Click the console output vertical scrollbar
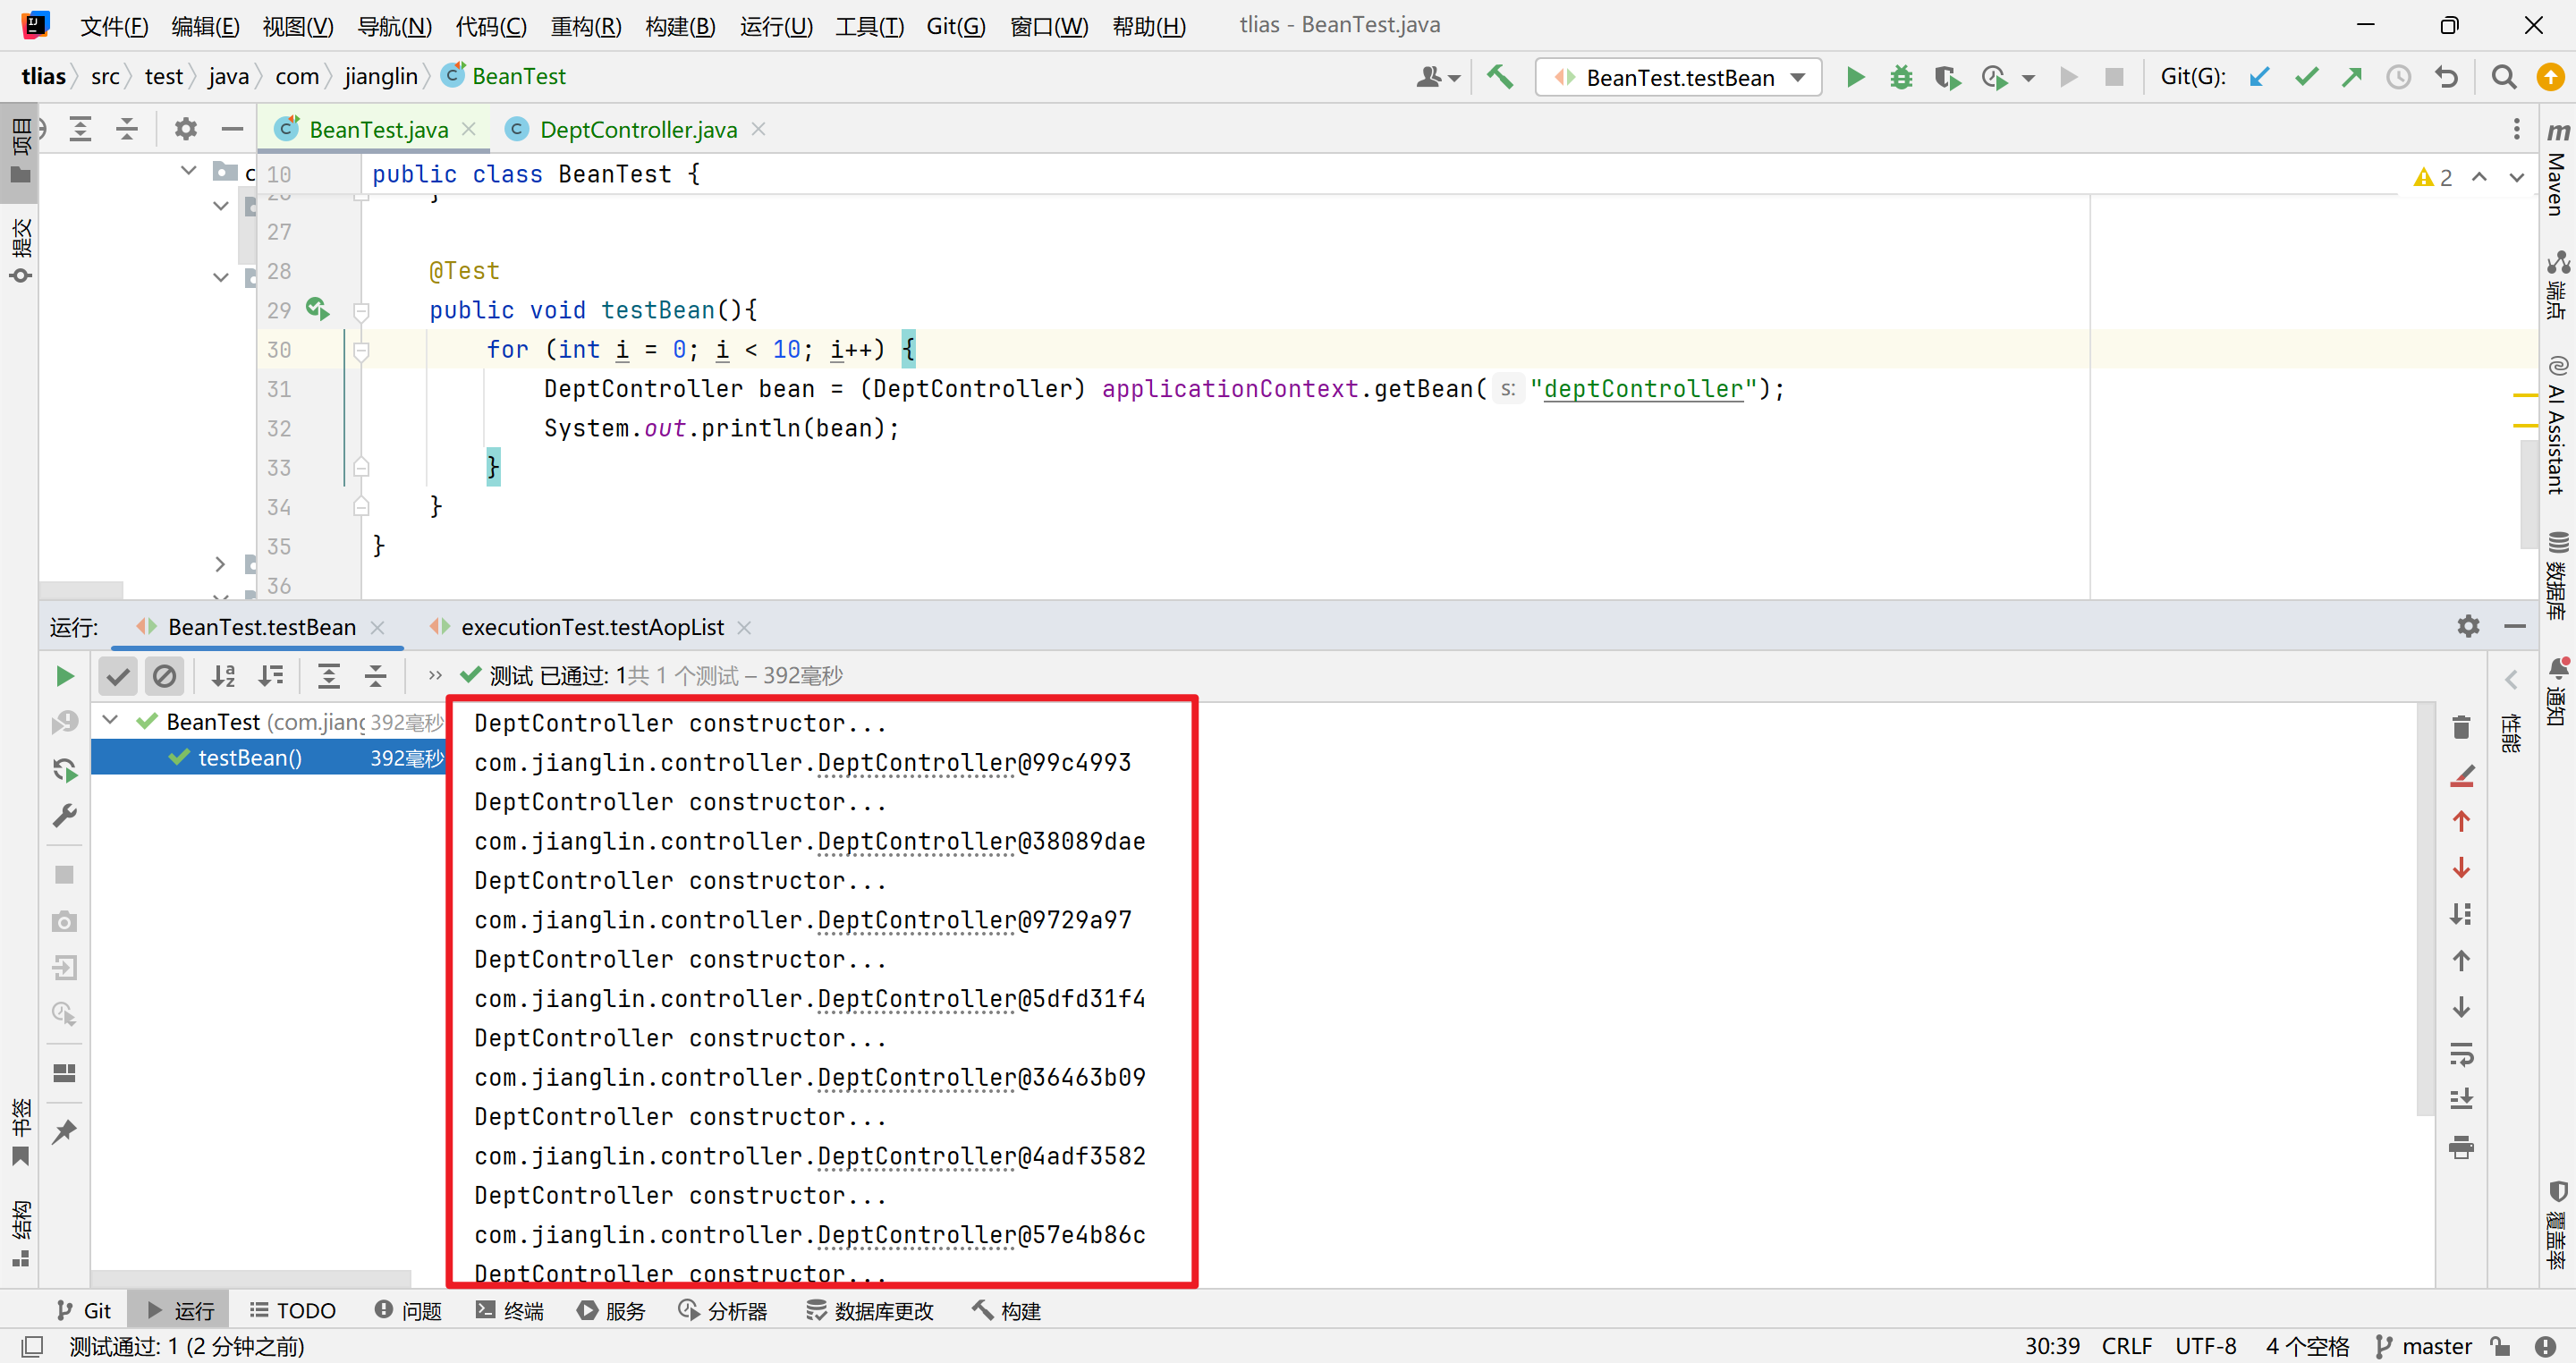Screen dimensions: 2576x1363 point(2425,908)
